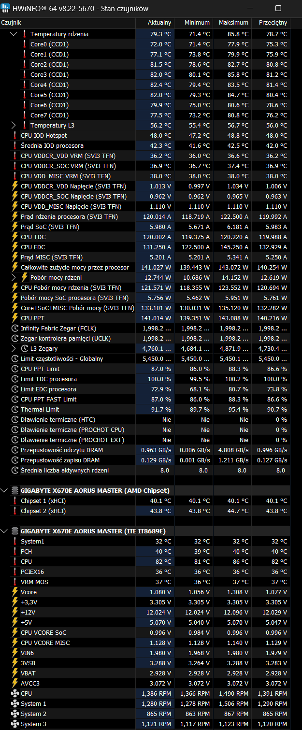302x730 pixels.
Task: Collapse the GIGABYTE X670E AMD Chipset group
Action: [4, 490]
